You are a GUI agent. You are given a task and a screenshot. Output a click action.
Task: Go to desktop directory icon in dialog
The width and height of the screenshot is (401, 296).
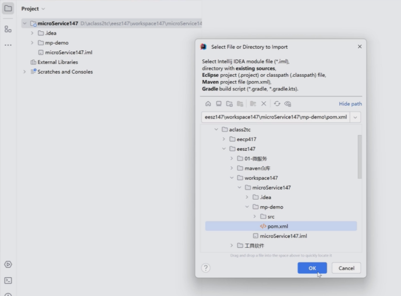219,104
